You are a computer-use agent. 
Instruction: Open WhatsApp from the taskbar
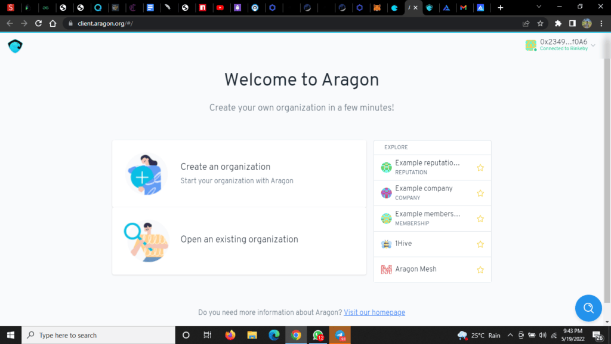click(x=318, y=335)
